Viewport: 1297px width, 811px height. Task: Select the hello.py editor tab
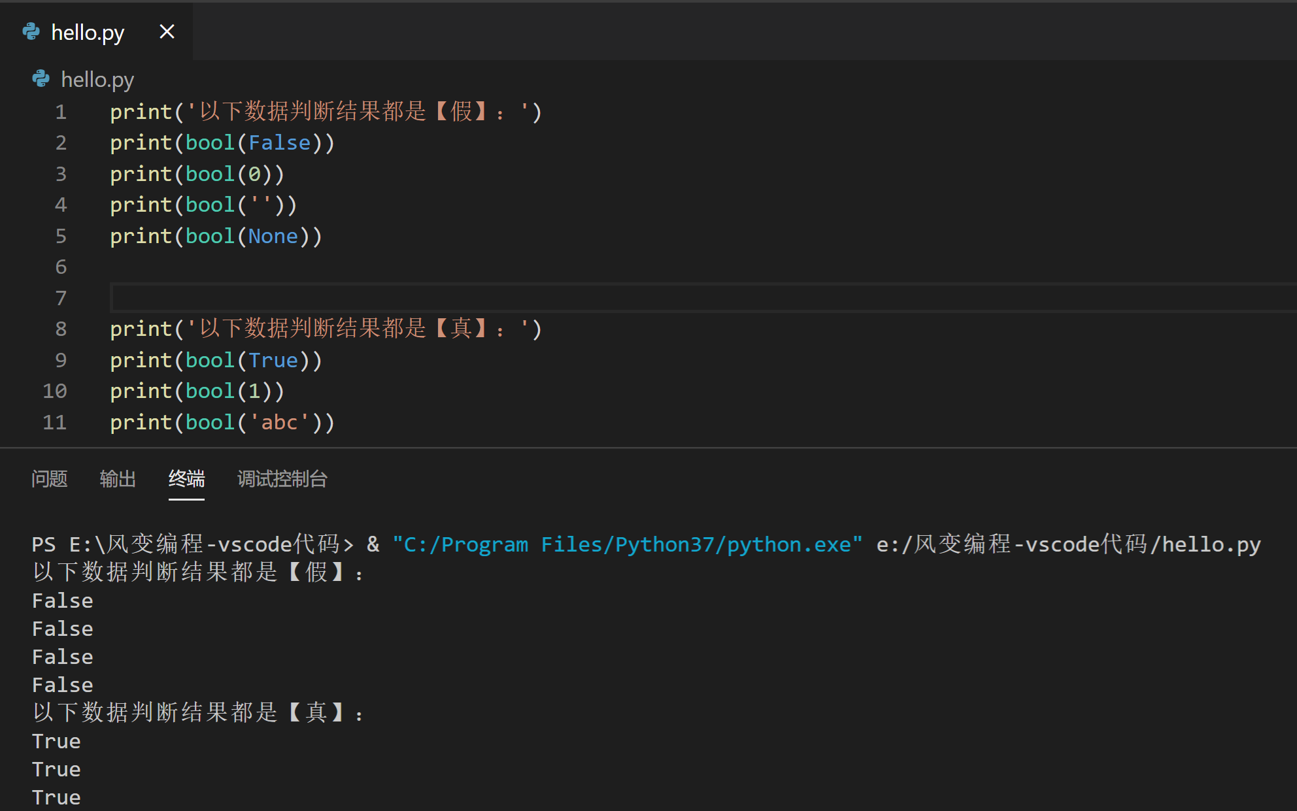click(x=88, y=32)
